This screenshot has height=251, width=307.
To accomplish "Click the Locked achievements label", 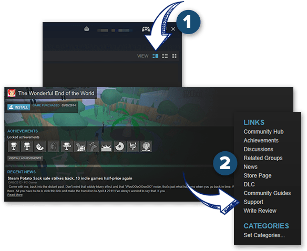I will click(23, 137).
